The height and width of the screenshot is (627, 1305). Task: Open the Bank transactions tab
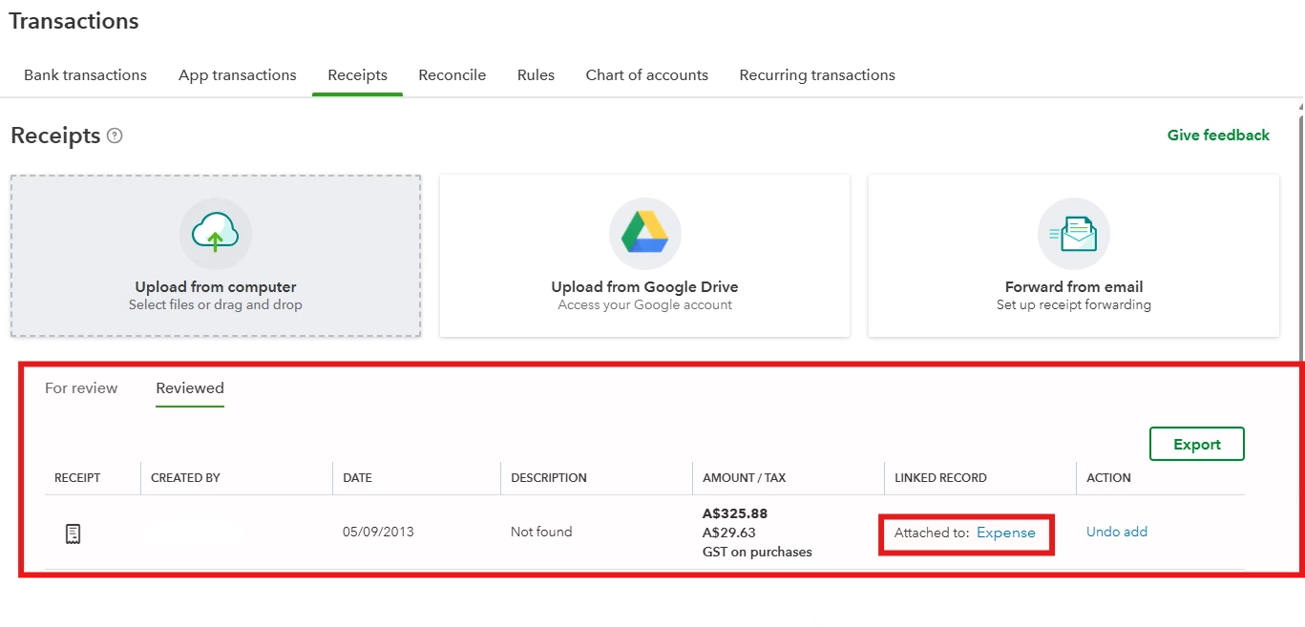coord(86,75)
